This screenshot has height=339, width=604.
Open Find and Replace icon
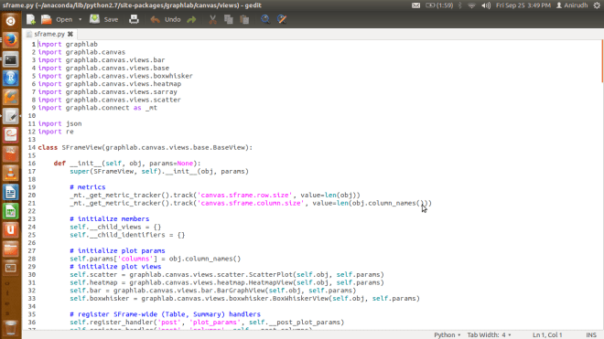pyautogui.click(x=282, y=19)
